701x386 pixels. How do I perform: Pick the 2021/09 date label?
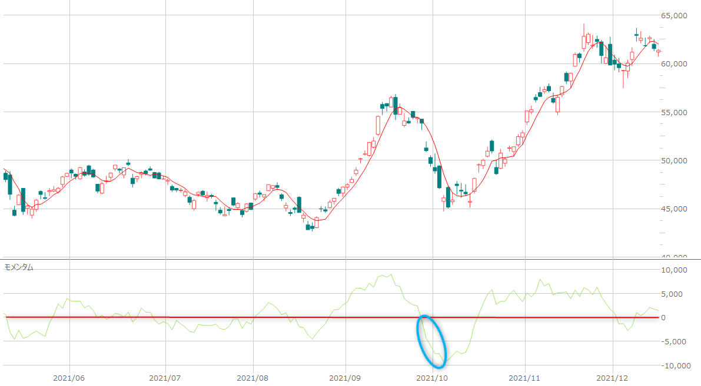[x=346, y=378]
